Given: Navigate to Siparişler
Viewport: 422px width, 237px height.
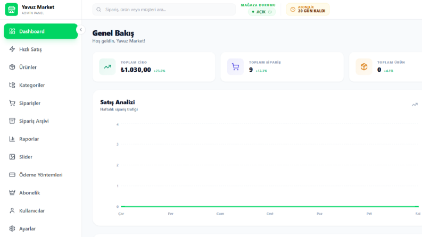Looking at the screenshot, I should [x=40, y=103].
